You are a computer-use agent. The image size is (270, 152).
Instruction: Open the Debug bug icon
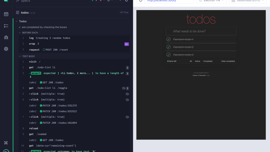(6, 37)
